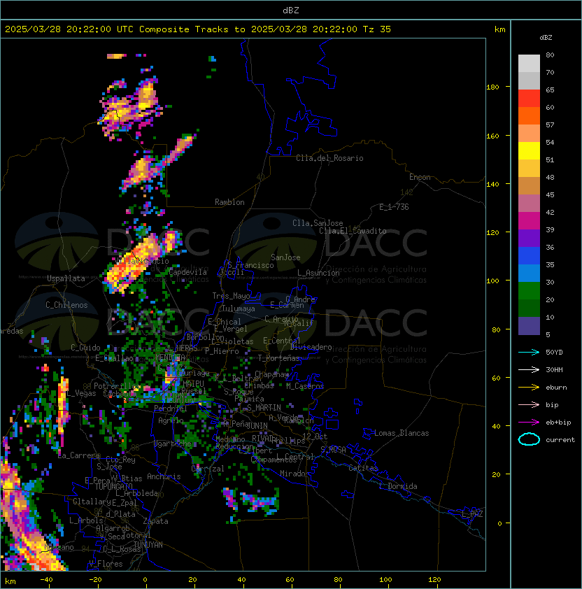Pick the red swatch in dBZ scale
582x589 pixels.
[529, 99]
